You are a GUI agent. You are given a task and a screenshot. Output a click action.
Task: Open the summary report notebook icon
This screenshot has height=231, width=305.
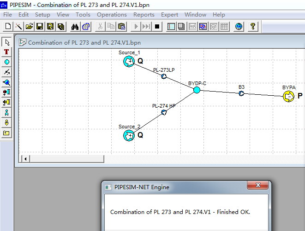(171, 26)
